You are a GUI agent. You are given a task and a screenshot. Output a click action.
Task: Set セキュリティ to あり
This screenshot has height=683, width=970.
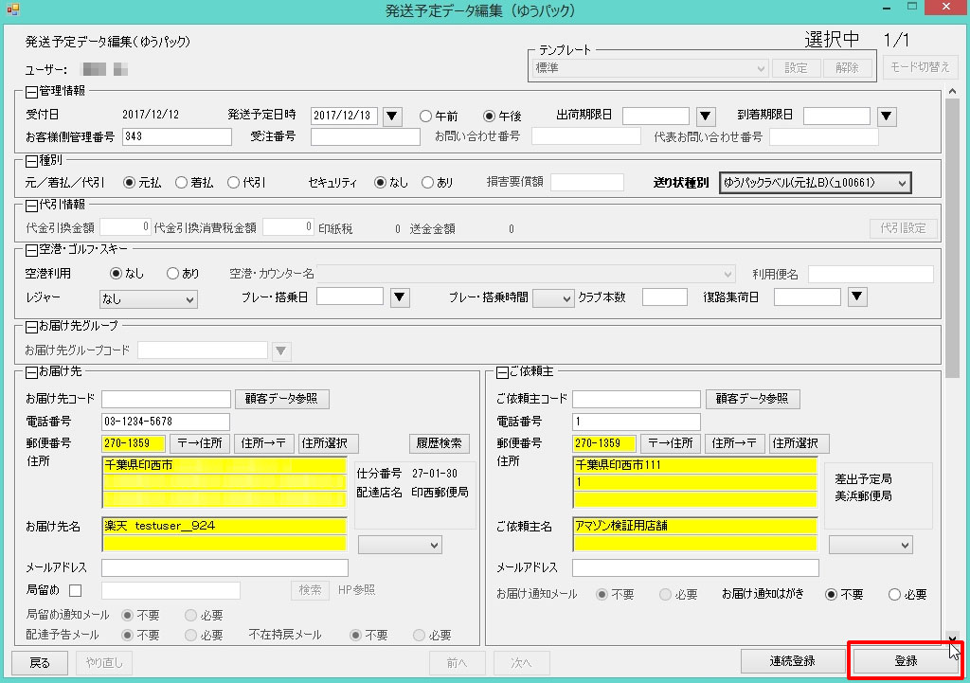[427, 183]
